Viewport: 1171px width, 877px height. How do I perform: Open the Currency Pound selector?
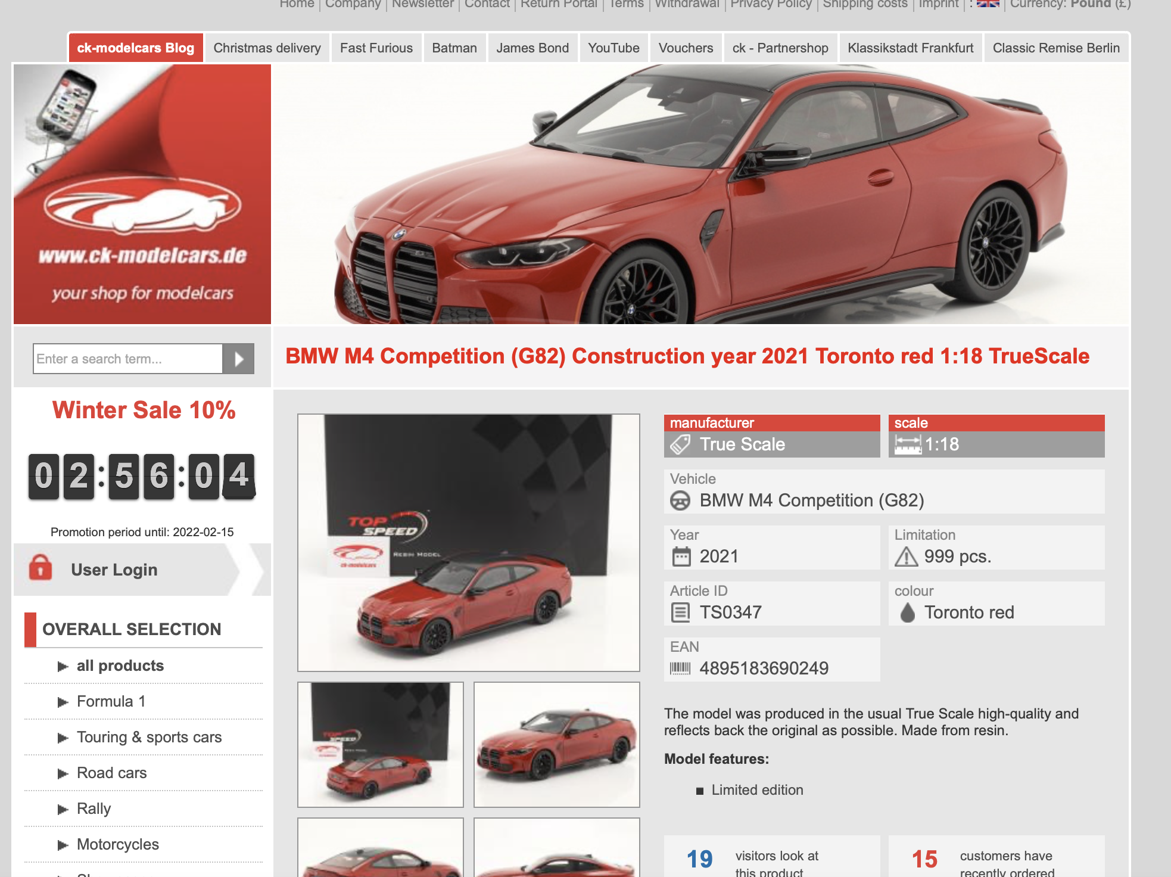tap(1070, 4)
